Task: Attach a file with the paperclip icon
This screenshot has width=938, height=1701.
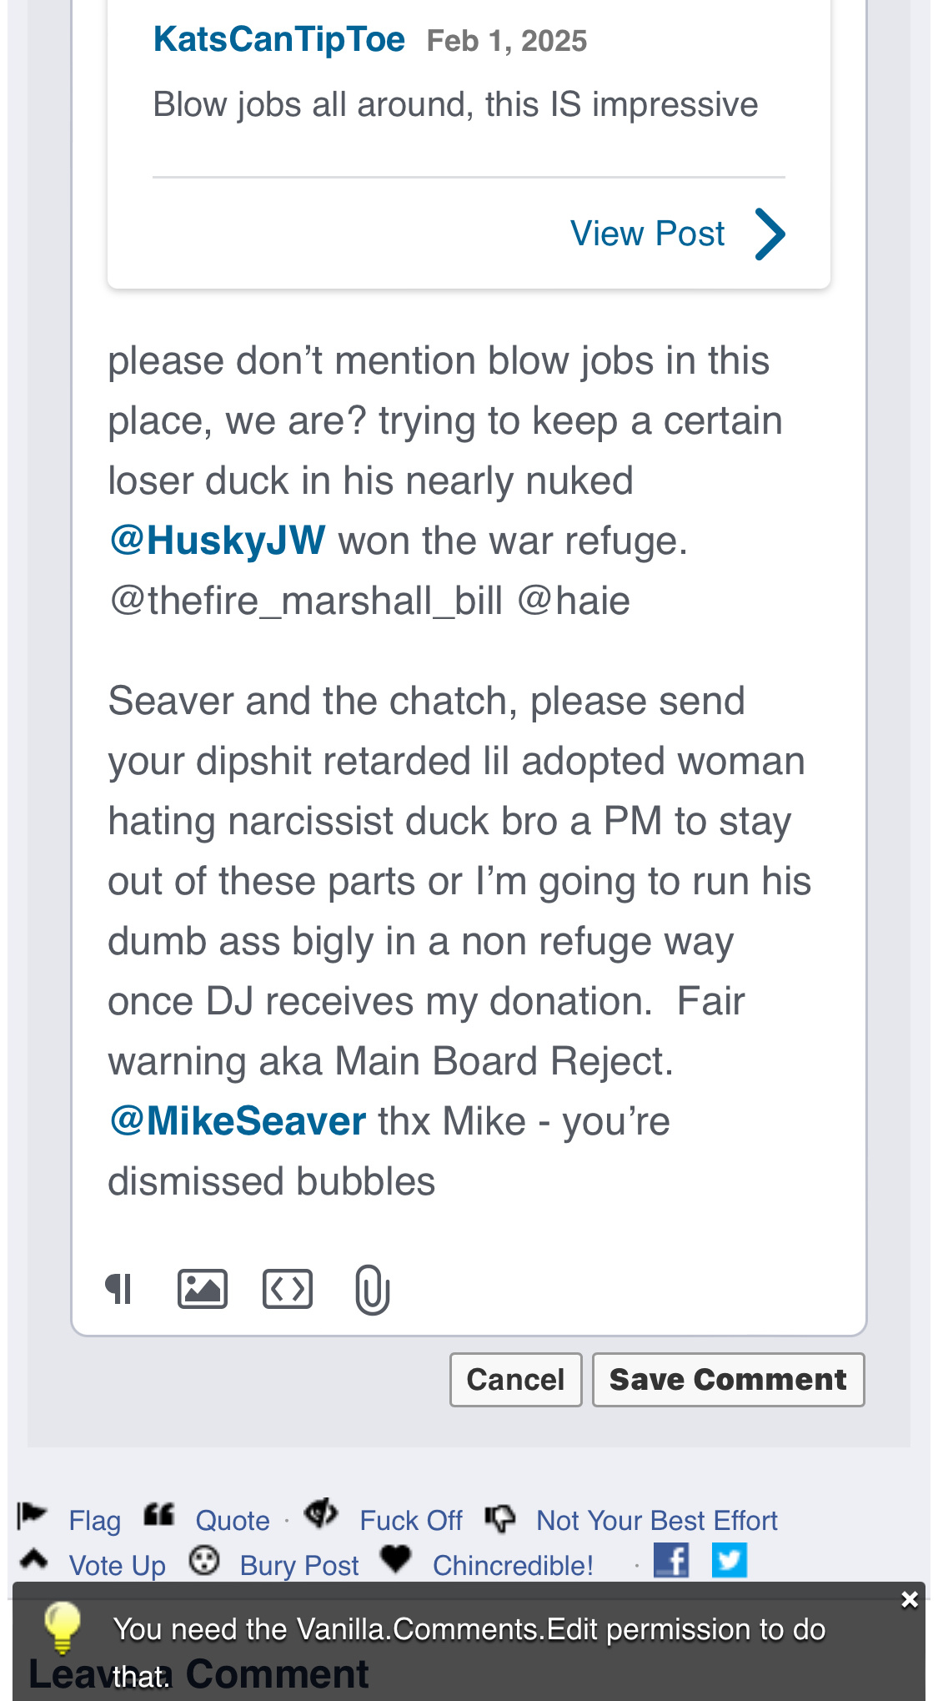Action: point(372,1290)
